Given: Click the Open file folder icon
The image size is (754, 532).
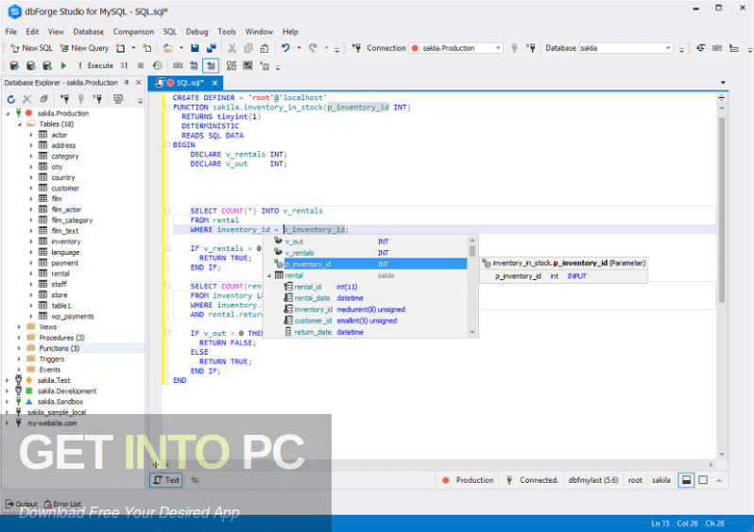Looking at the screenshot, I should [x=167, y=48].
